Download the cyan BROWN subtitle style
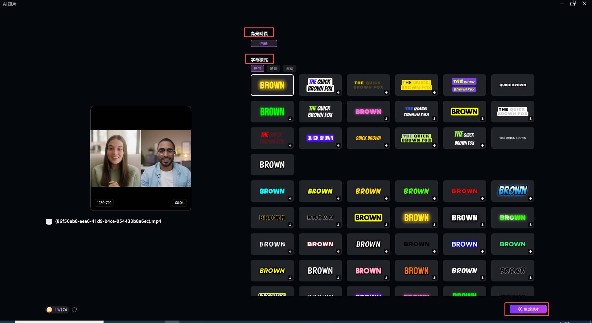Viewport: 592px width, 323px height. [x=290, y=198]
